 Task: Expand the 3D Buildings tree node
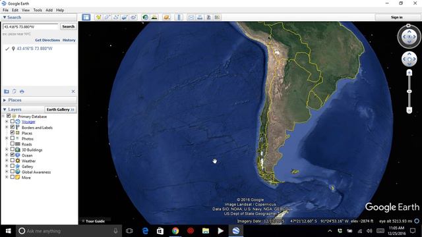pos(7,149)
